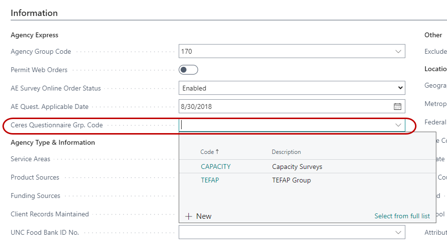This screenshot has width=447, height=242.
Task: Select the CAPACITY code entry
Action: point(216,166)
